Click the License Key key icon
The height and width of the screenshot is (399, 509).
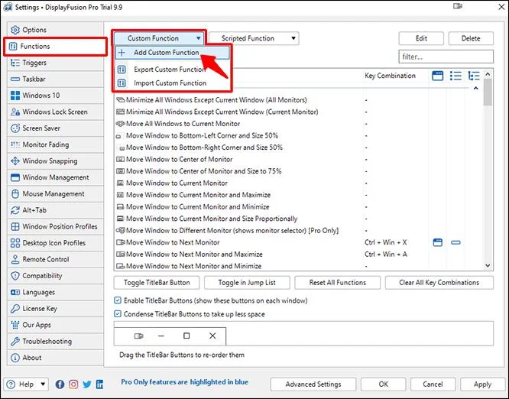pyautogui.click(x=15, y=308)
